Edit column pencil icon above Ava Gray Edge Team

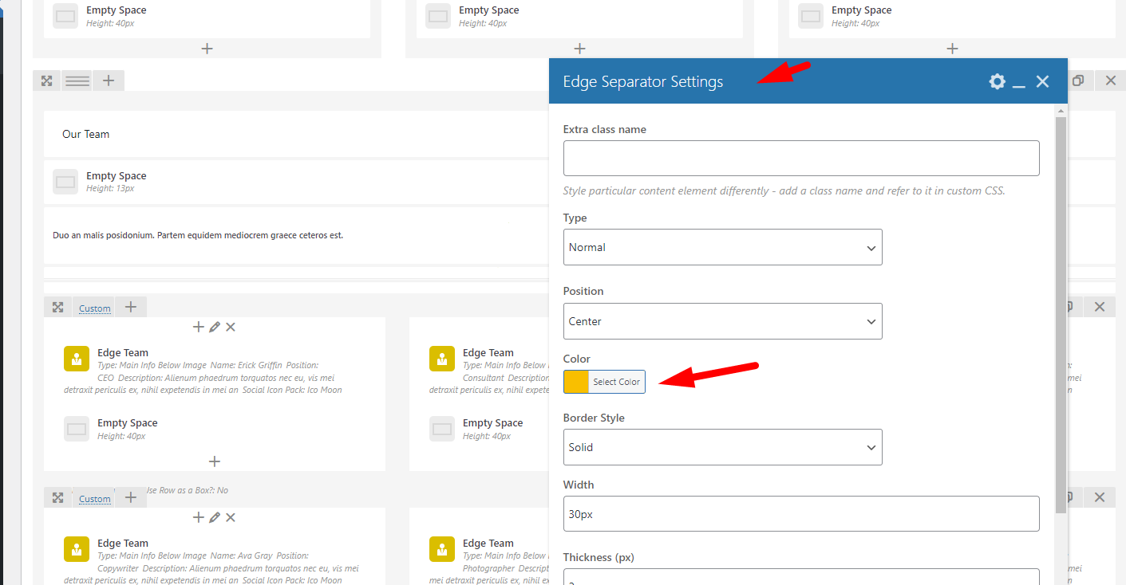click(x=215, y=517)
